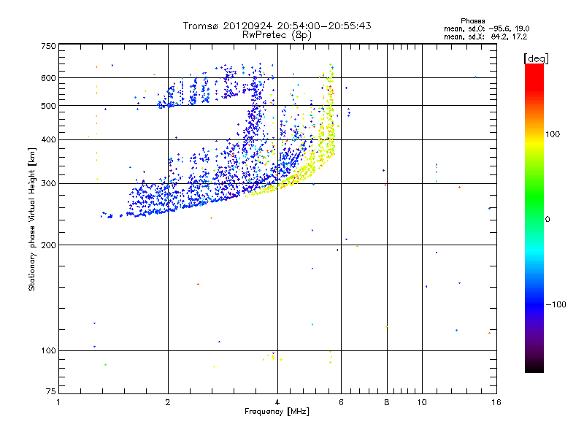
Task: Click the '6' x-axis tick label
Action: point(341,402)
